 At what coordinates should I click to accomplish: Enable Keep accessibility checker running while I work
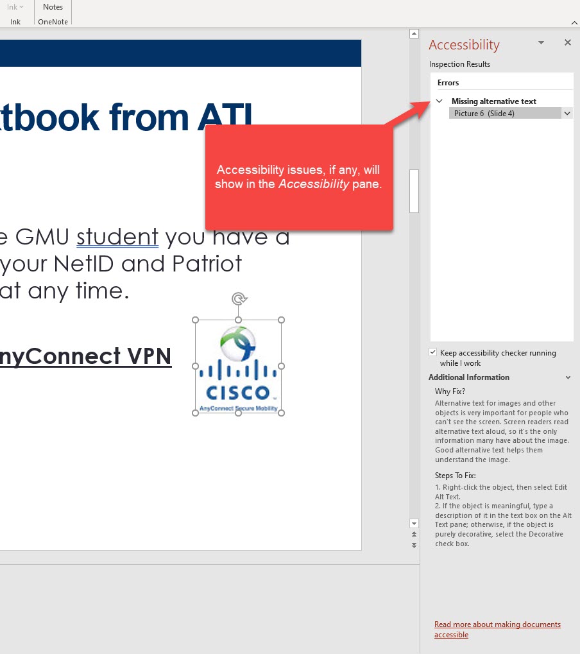[432, 352]
